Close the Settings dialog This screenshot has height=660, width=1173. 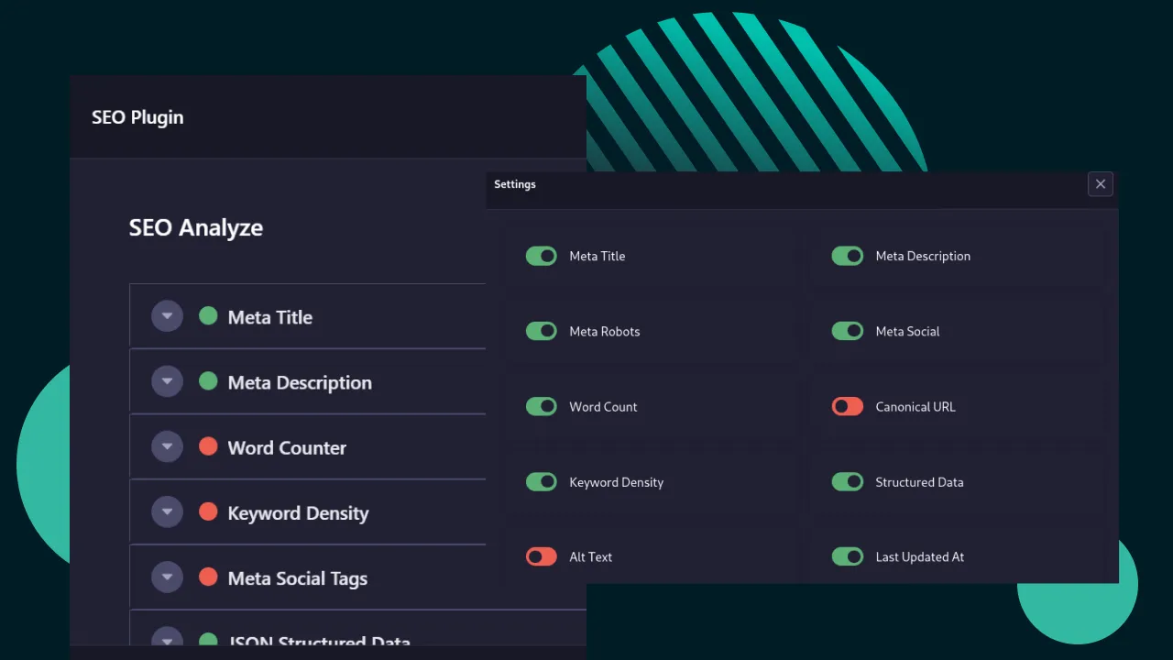pyautogui.click(x=1100, y=184)
